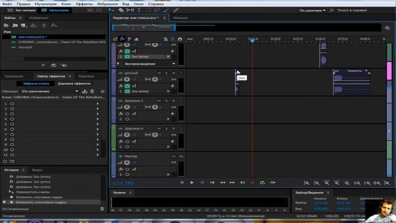This screenshot has width=396, height=223.
Task: Switch to the Избранное tab
Action: [x=38, y=18]
